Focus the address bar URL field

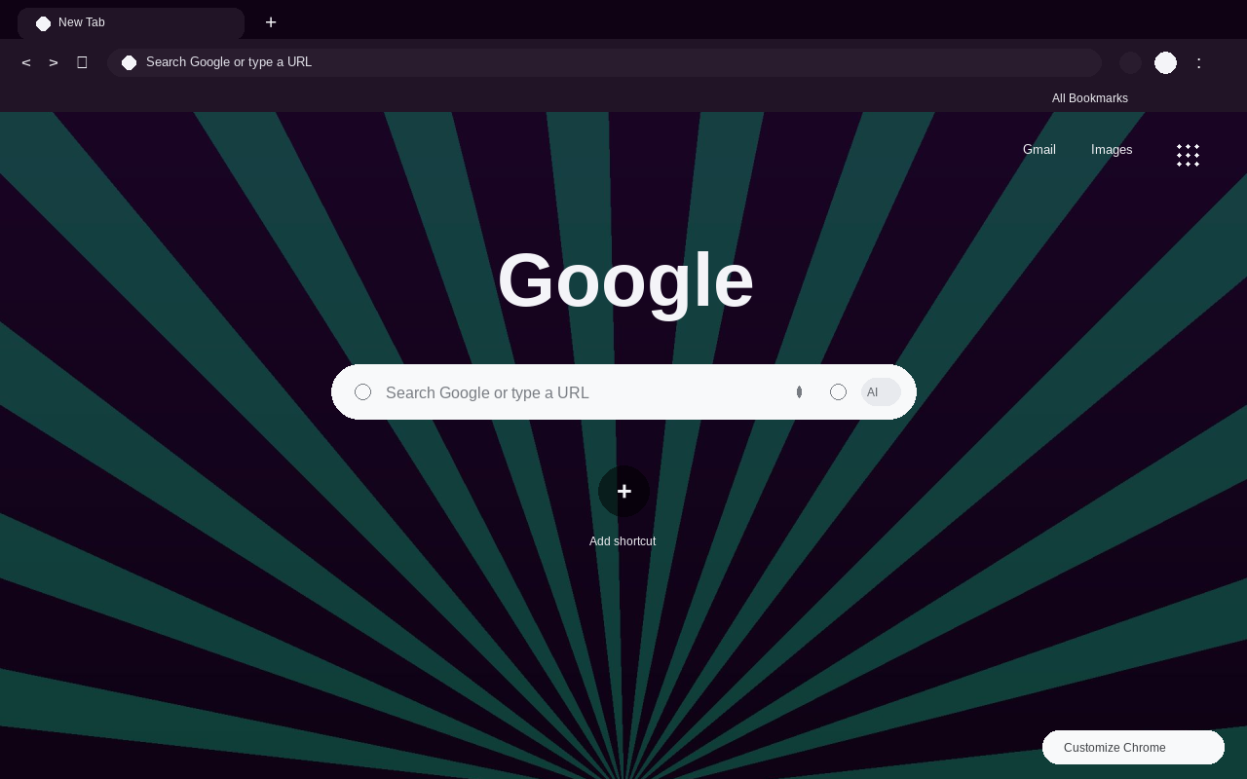pyautogui.click(x=604, y=62)
